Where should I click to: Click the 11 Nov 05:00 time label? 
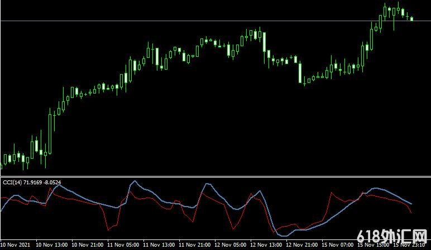click(124, 244)
